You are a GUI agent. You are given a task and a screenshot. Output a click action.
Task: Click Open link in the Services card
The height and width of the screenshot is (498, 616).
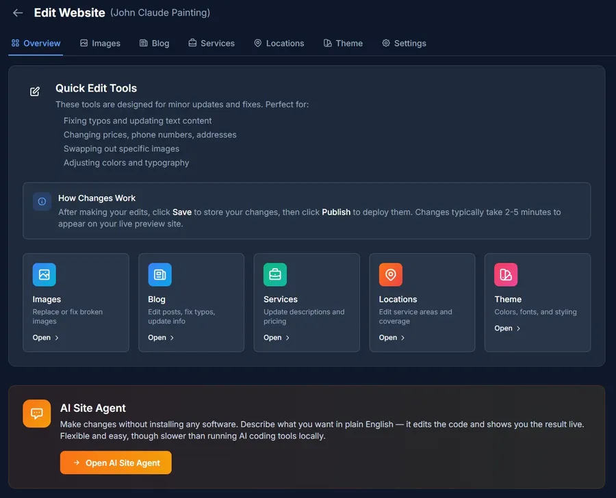tap(277, 337)
